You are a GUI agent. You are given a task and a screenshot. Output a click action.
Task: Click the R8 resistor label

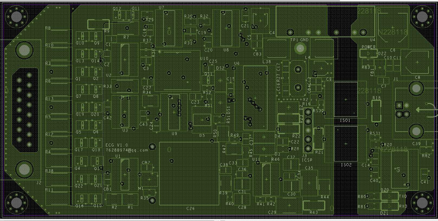tap(48, 28)
